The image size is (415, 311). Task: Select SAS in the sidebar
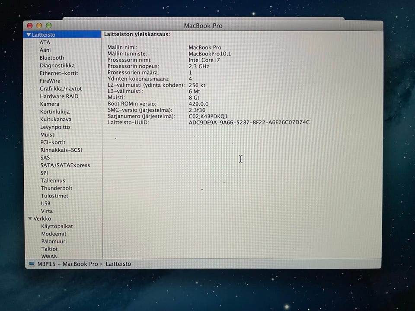45,158
